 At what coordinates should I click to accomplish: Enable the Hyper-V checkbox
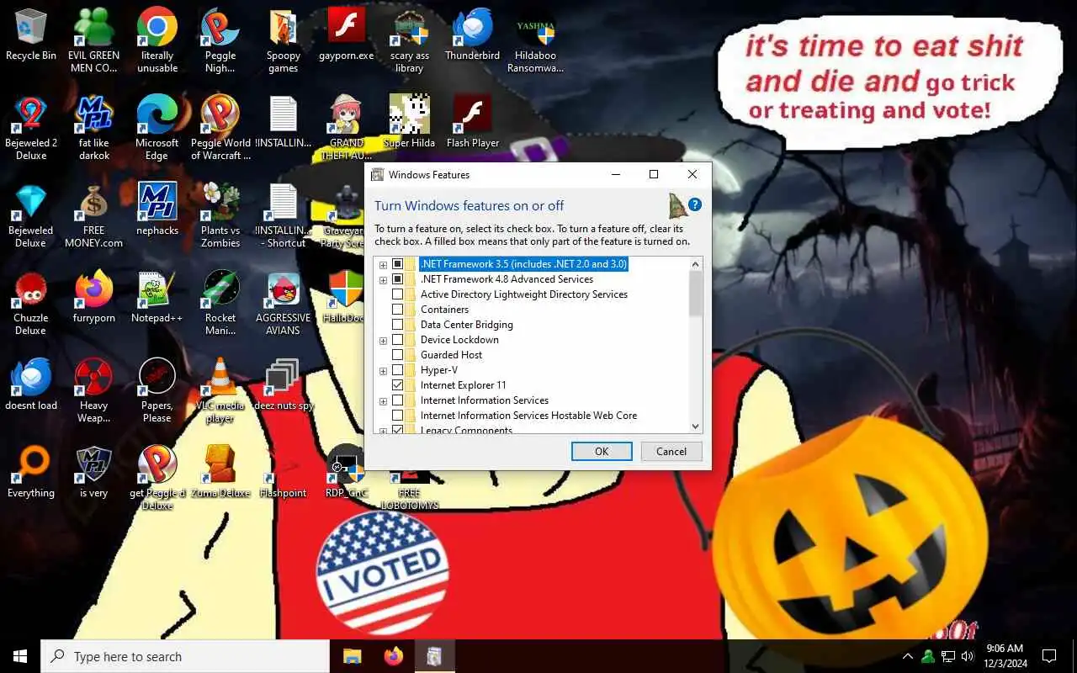(x=398, y=370)
